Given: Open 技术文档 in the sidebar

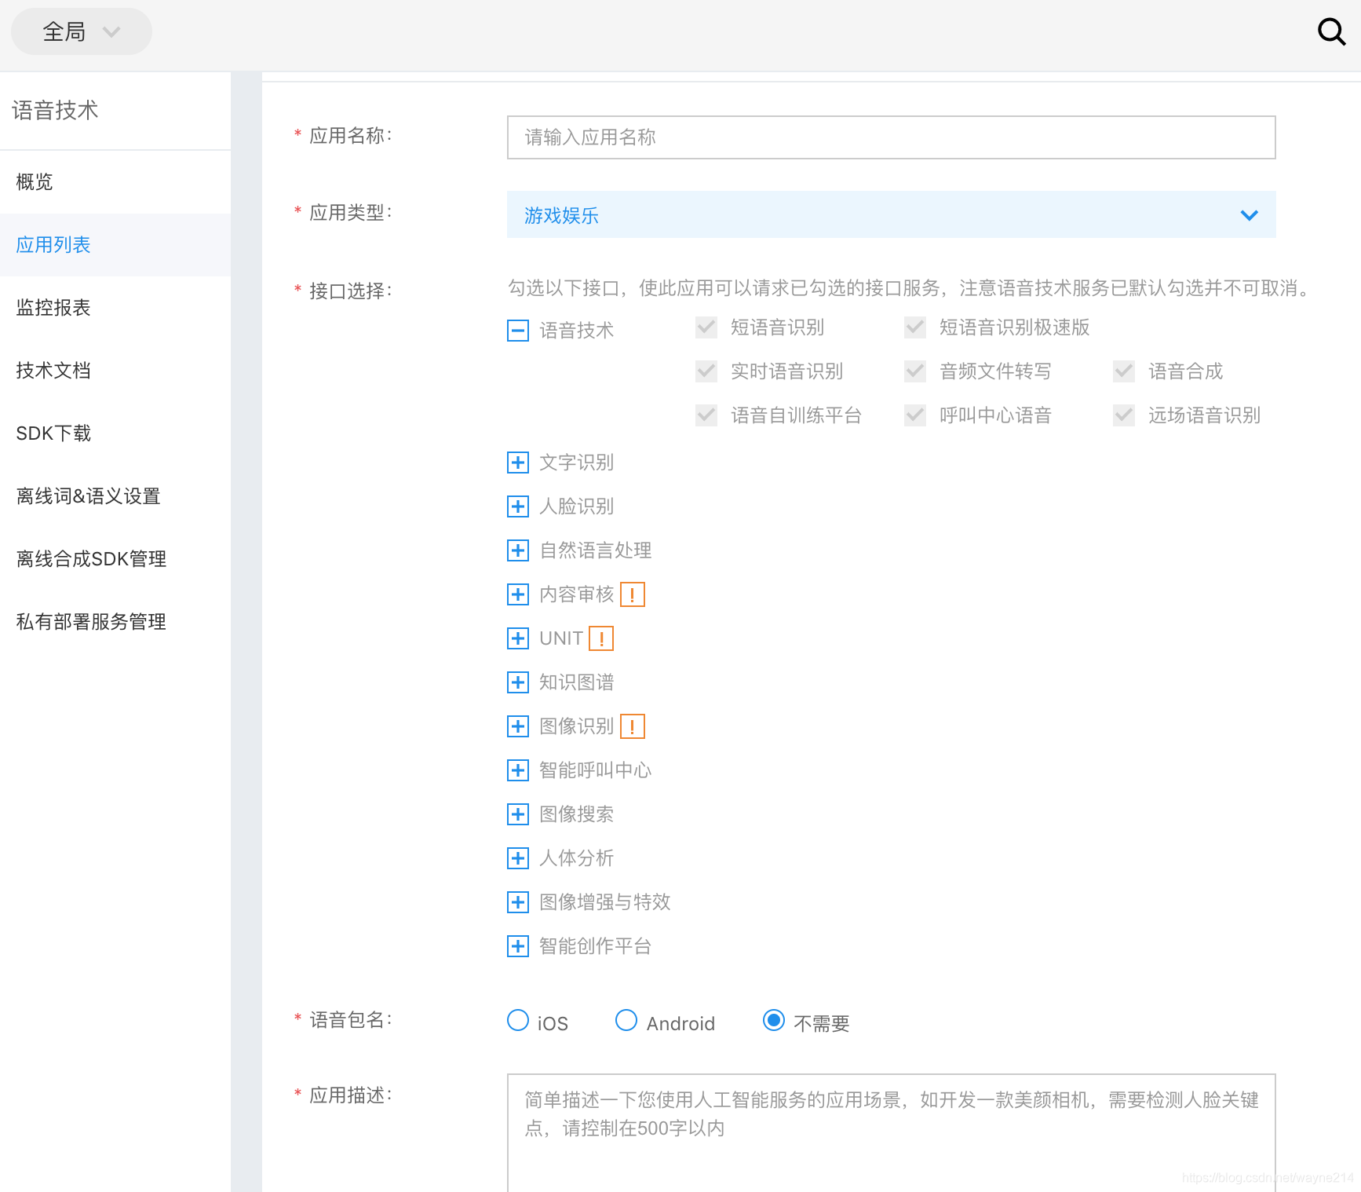Looking at the screenshot, I should point(115,371).
